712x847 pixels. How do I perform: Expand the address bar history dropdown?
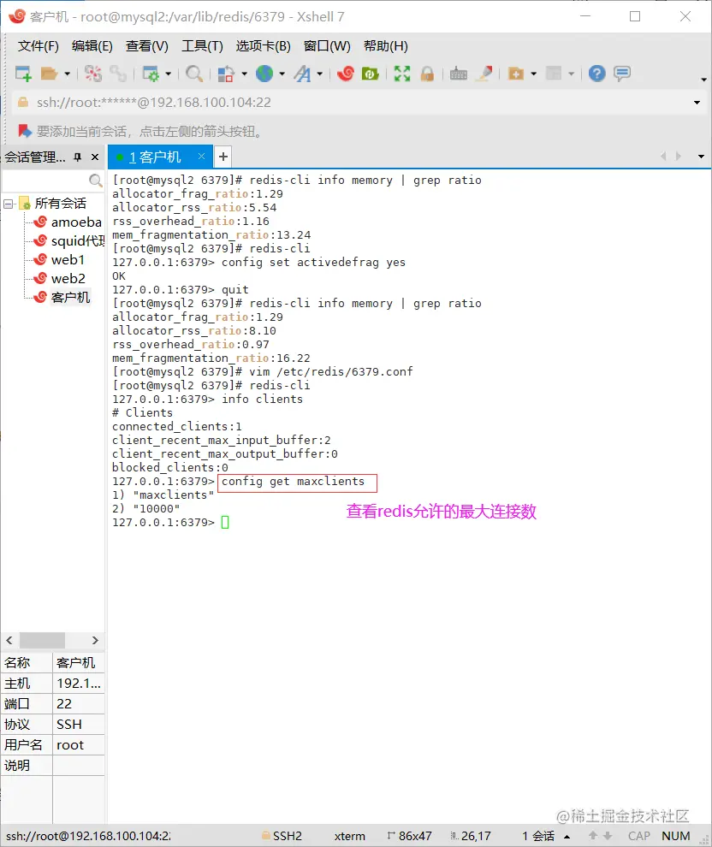pos(697,103)
